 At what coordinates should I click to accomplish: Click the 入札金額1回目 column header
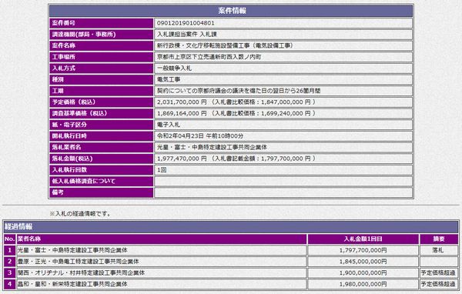[x=363, y=239]
